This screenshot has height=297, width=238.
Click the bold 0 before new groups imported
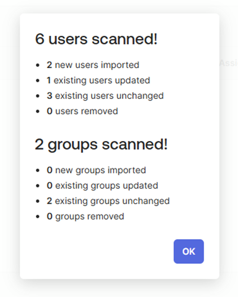point(49,170)
